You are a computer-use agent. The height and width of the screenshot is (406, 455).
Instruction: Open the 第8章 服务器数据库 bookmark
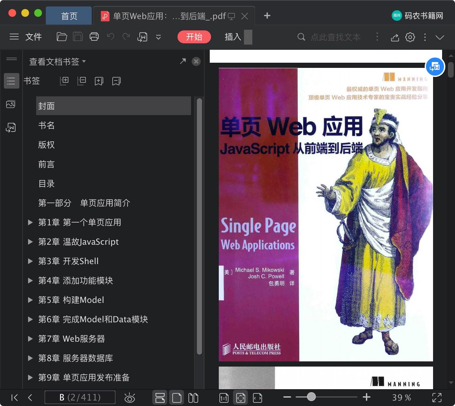click(x=76, y=358)
